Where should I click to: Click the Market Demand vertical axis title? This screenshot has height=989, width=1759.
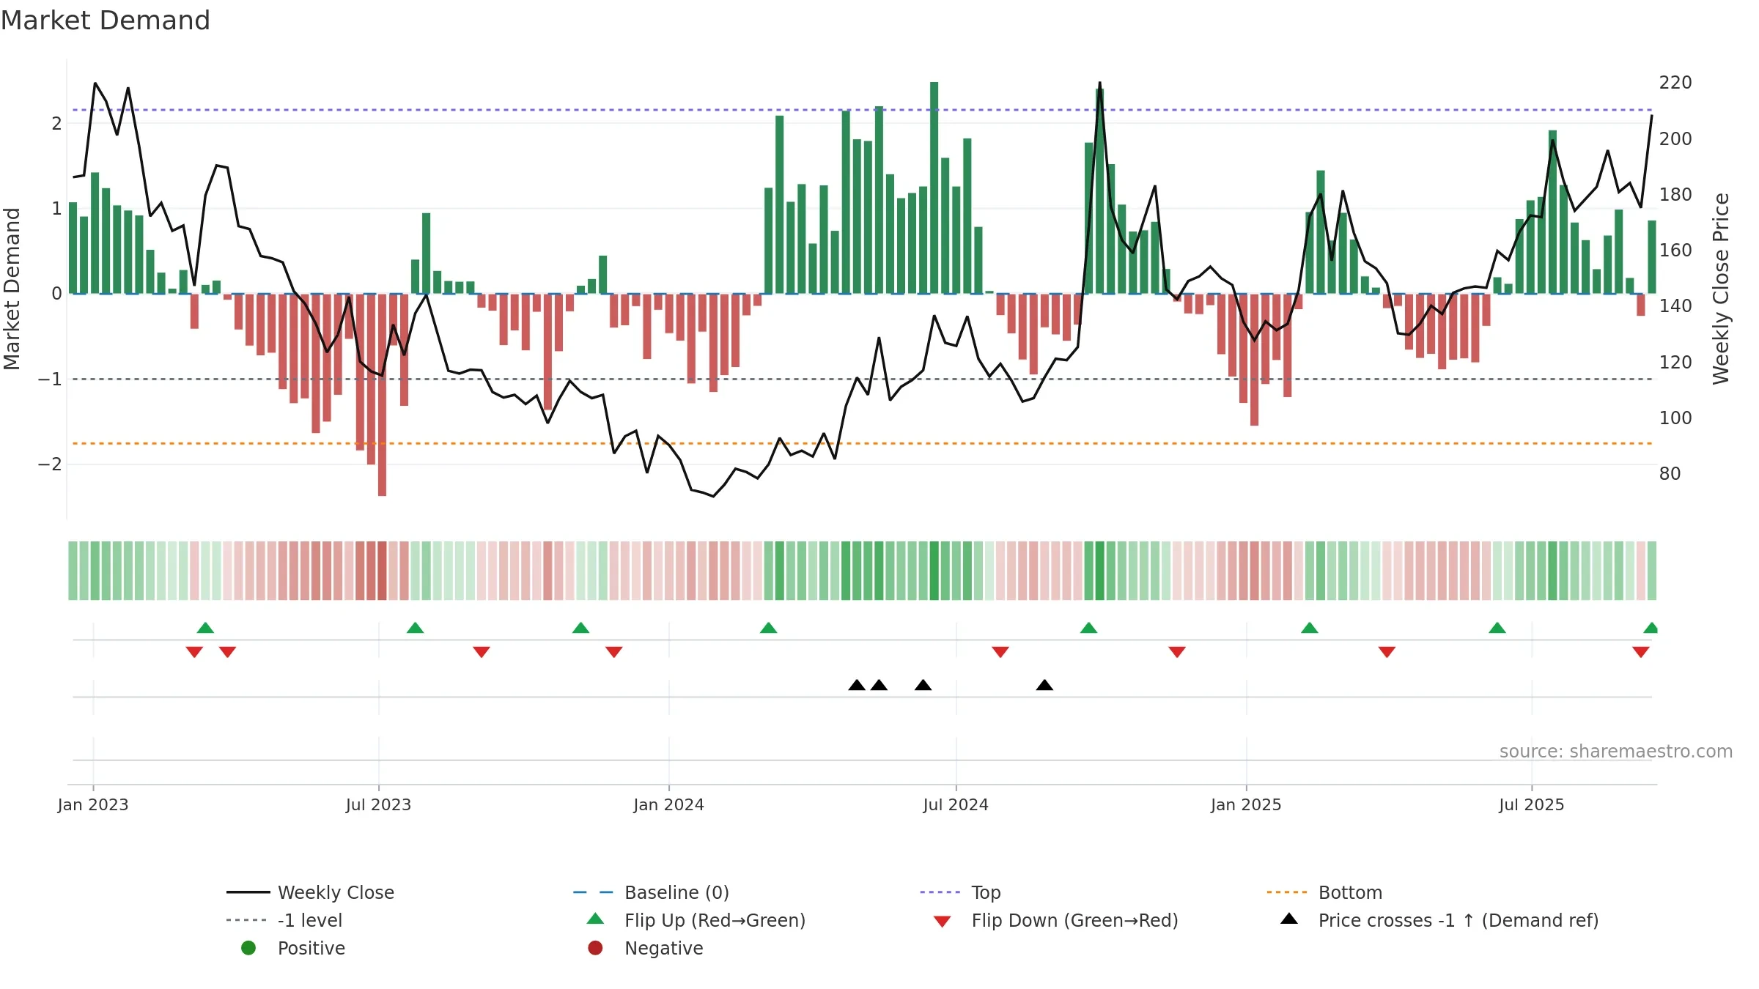pyautogui.click(x=12, y=289)
